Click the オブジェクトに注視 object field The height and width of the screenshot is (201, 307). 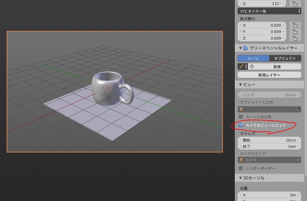266,109
